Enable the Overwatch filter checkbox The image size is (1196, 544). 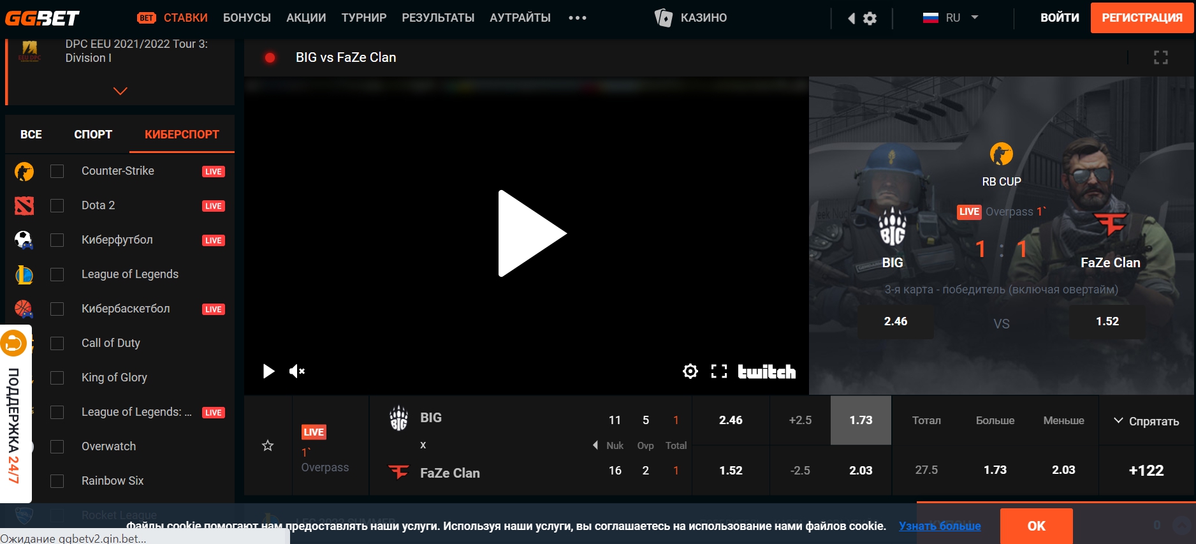57,447
